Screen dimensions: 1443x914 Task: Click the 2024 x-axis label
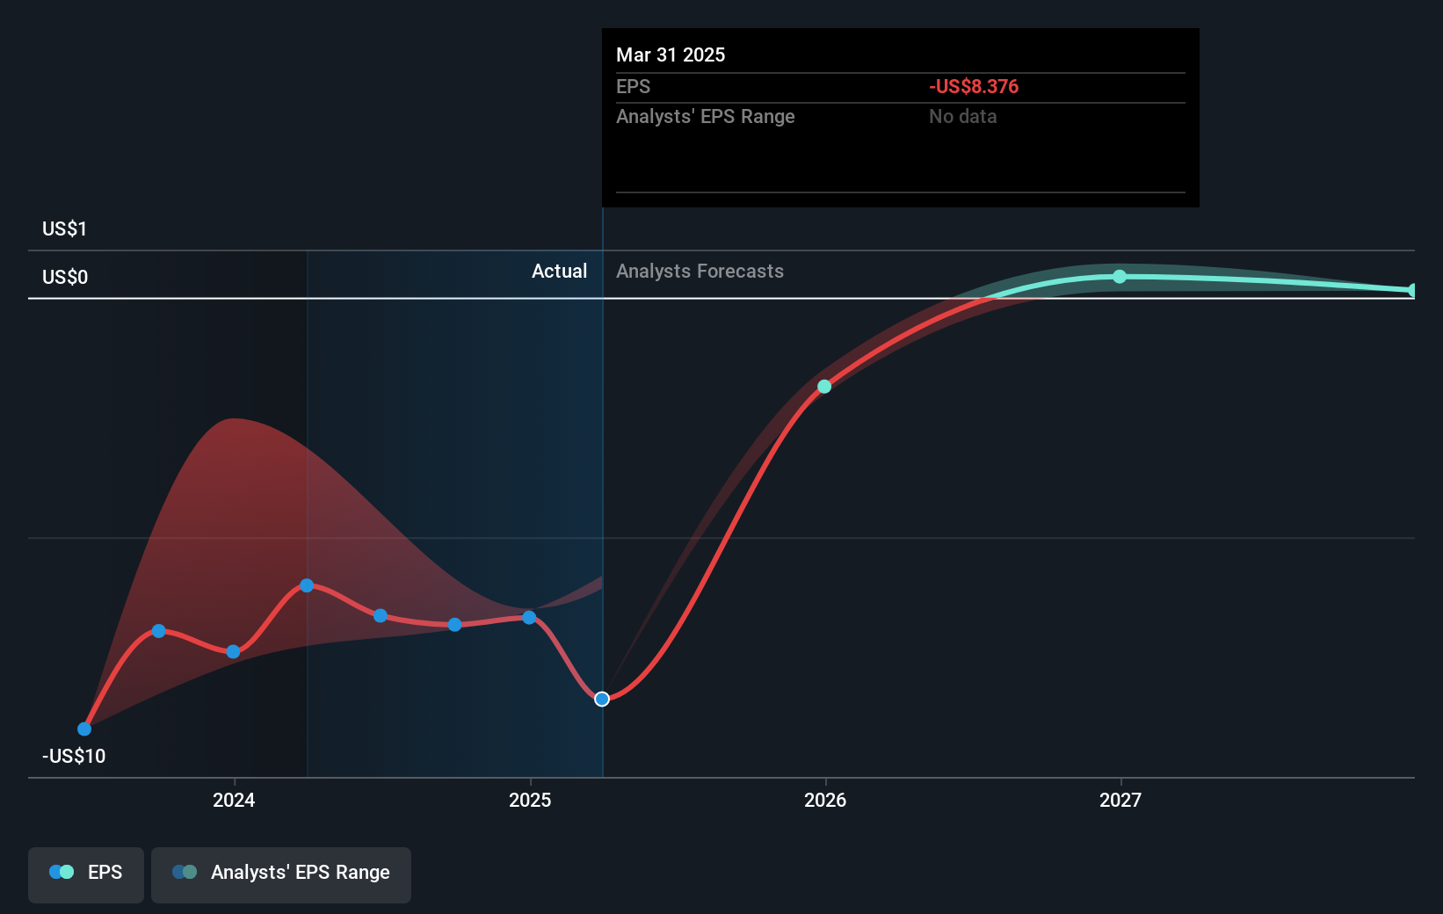234,800
